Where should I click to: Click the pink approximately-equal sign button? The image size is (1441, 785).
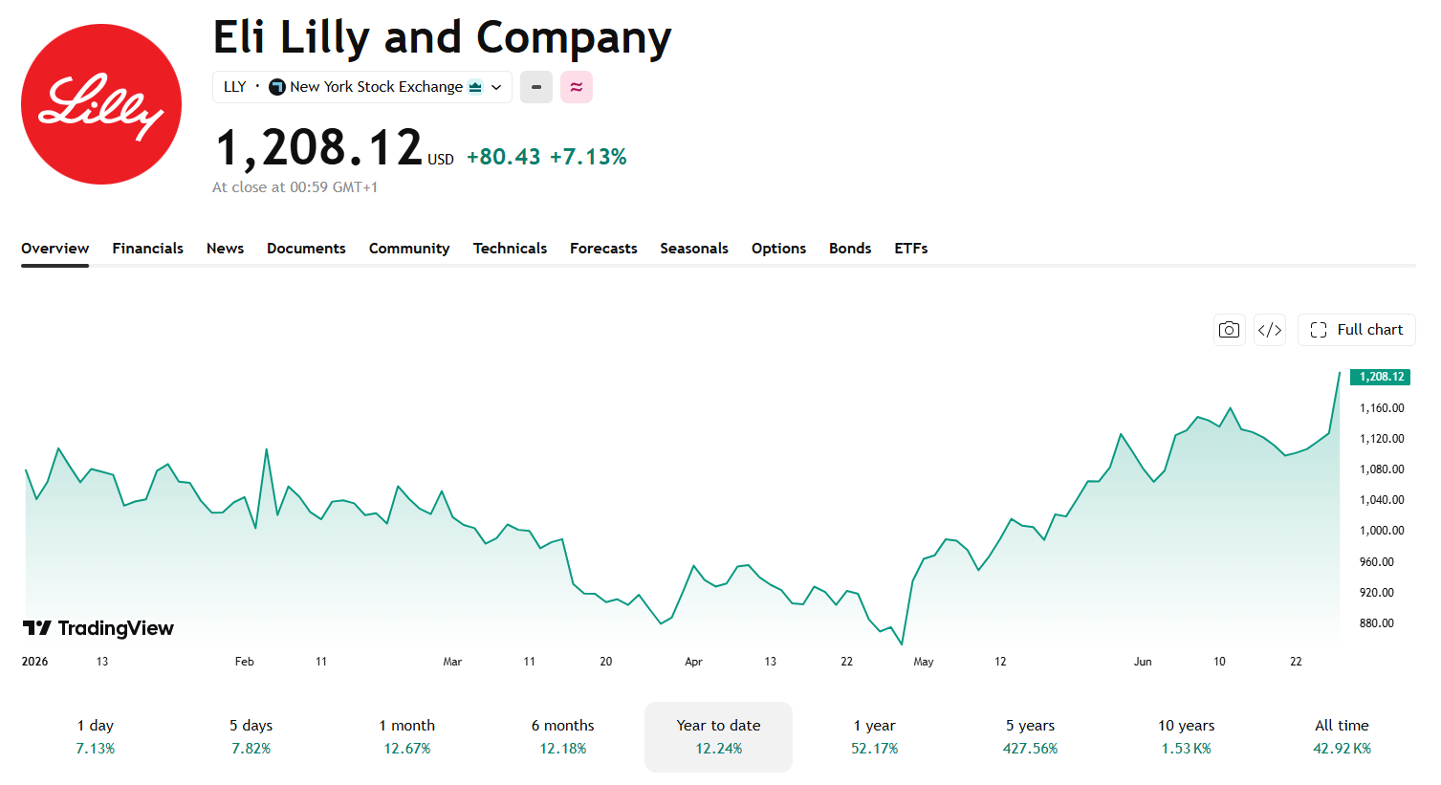coord(577,87)
